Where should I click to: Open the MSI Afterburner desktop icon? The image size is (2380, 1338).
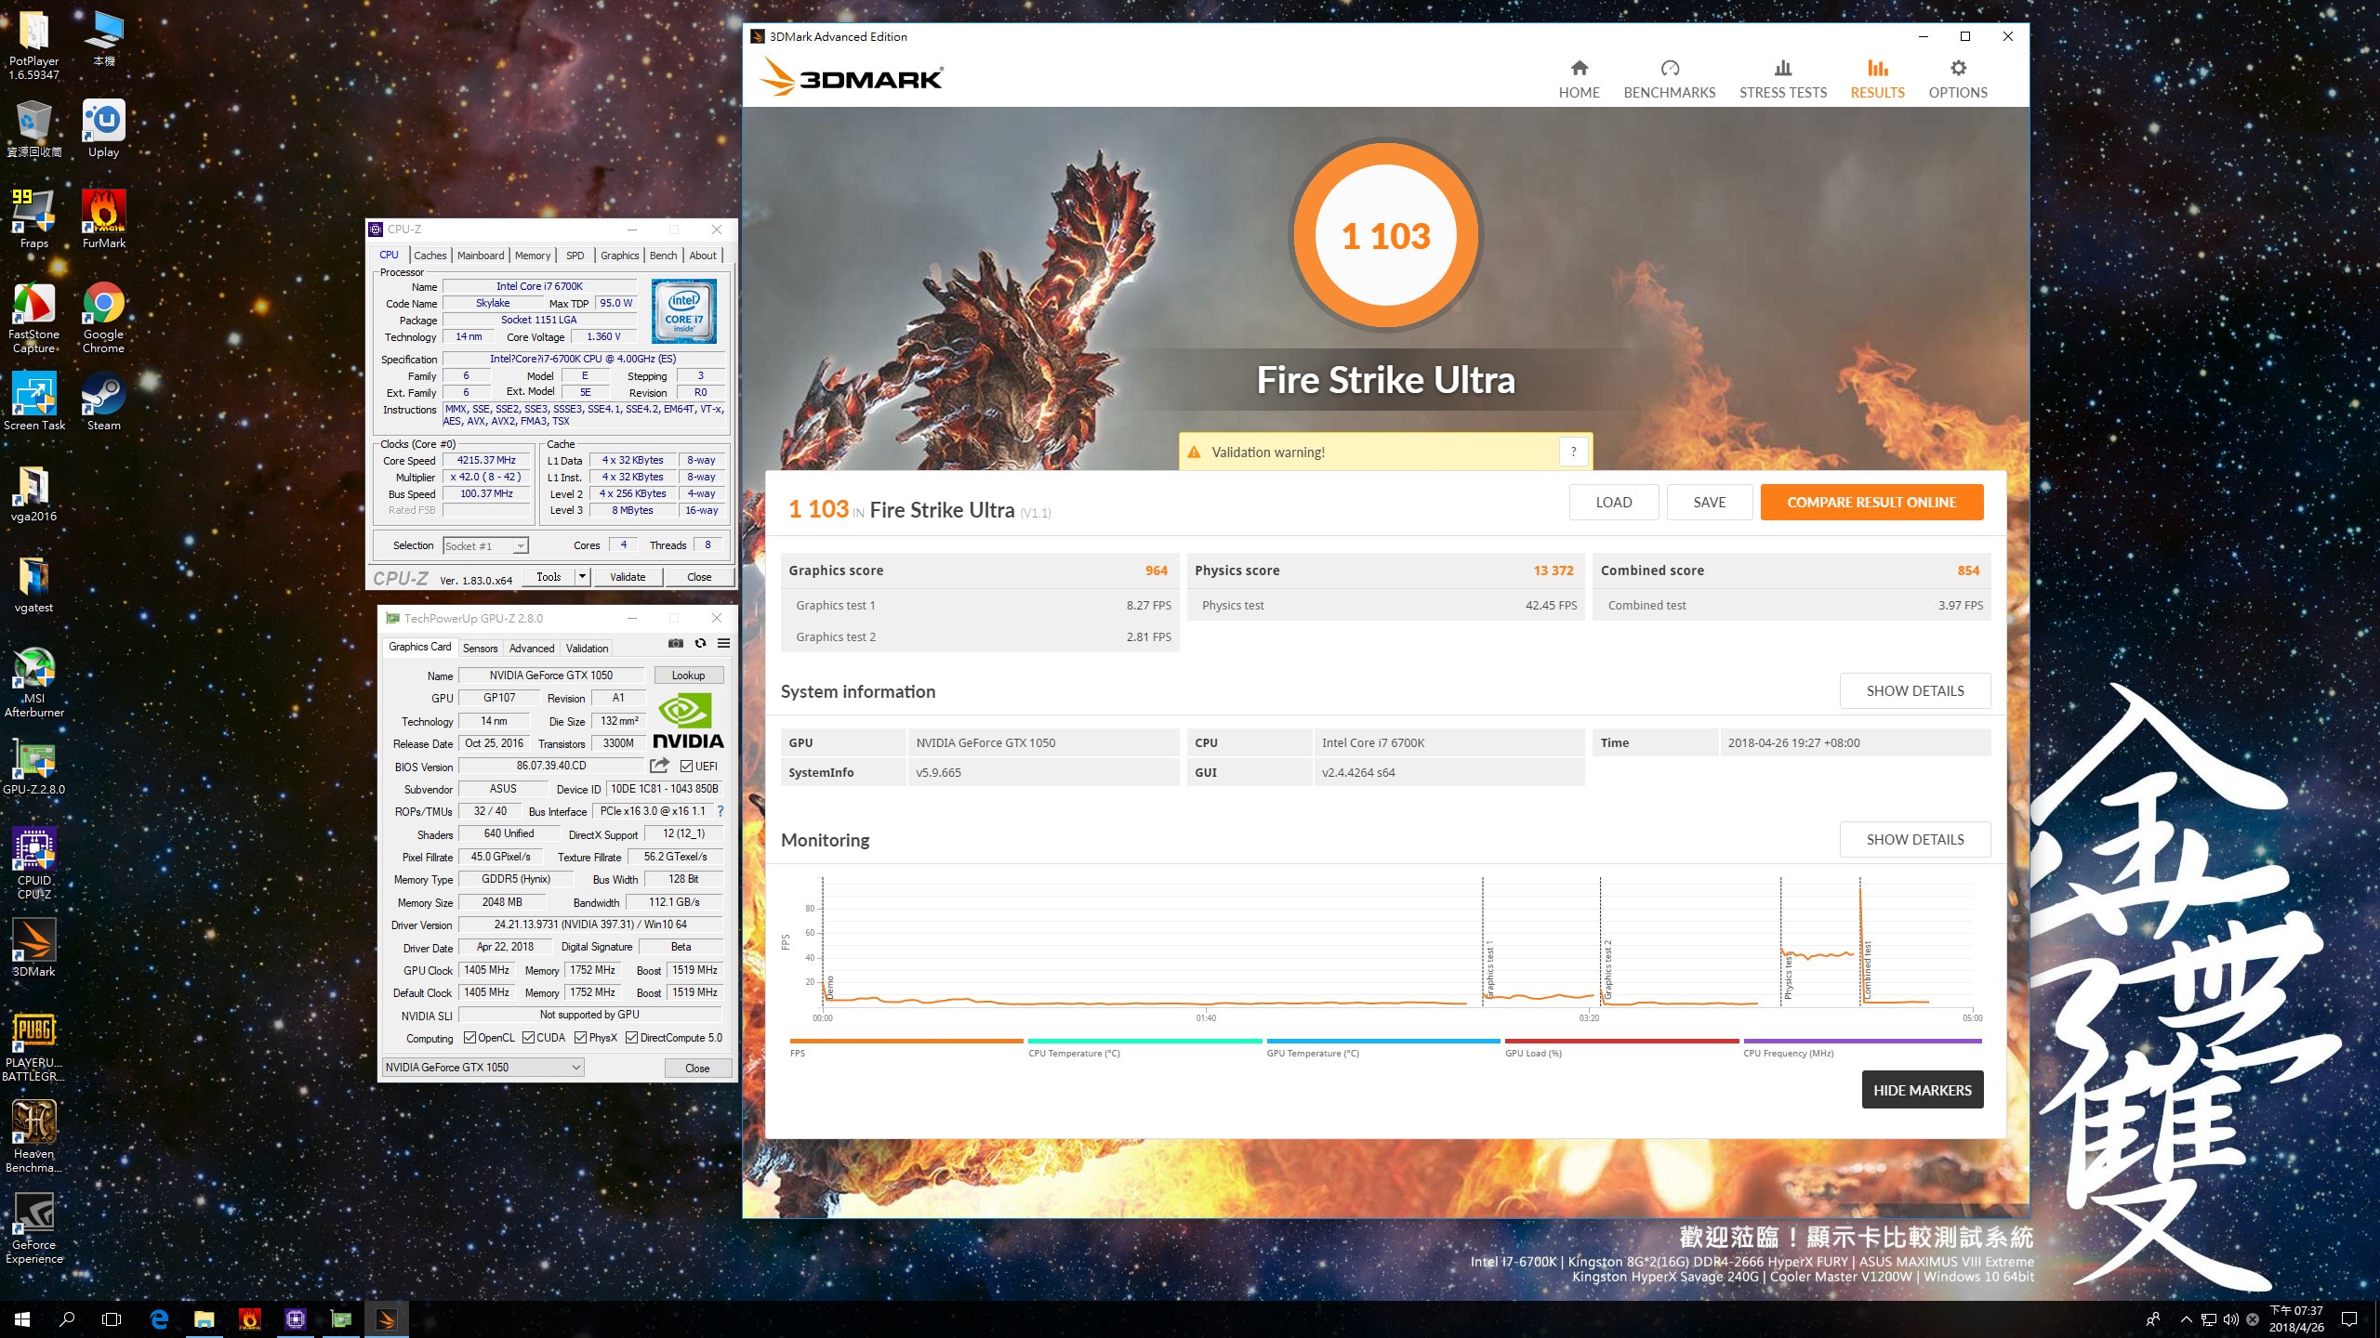pos(34,683)
